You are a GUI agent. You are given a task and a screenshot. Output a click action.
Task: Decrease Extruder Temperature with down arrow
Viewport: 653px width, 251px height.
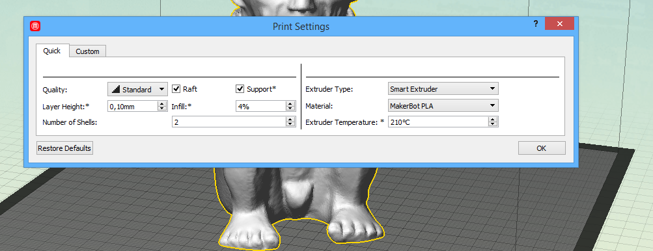click(493, 124)
